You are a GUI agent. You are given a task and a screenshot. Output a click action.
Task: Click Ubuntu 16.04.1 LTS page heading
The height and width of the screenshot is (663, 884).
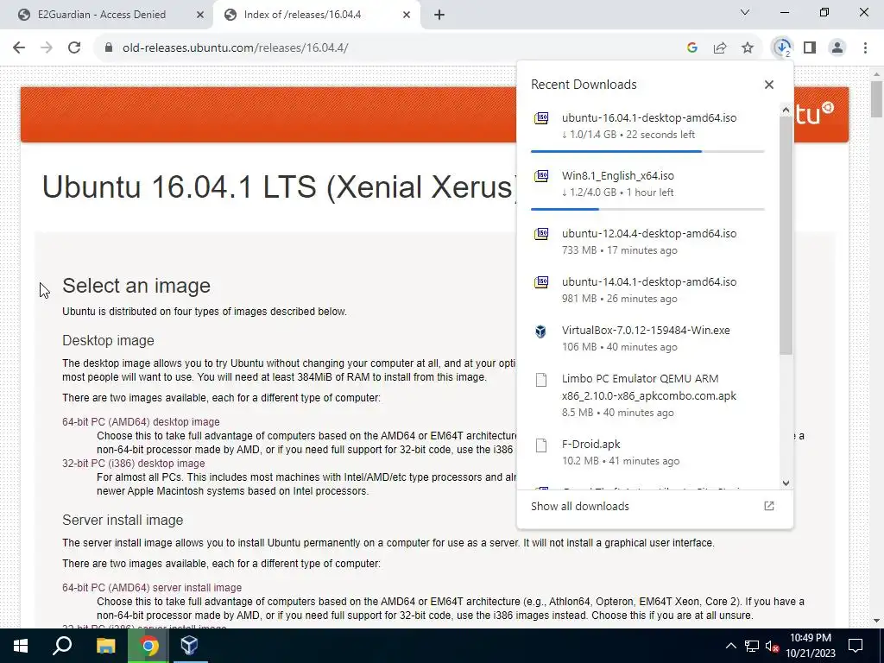pyautogui.click(x=279, y=186)
